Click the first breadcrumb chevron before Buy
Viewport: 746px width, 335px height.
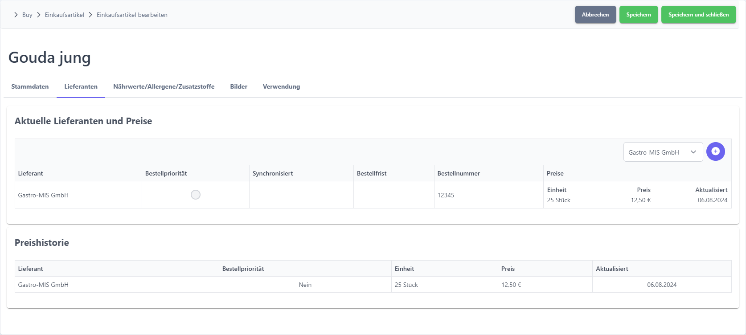[16, 15]
